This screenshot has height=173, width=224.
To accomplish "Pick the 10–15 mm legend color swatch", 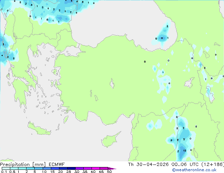I will pos(47,168).
